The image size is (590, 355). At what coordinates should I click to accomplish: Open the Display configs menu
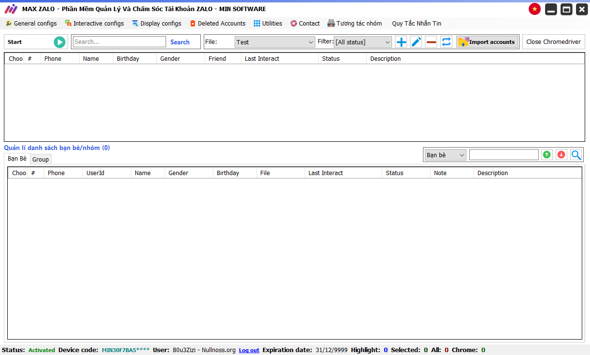coord(157,23)
